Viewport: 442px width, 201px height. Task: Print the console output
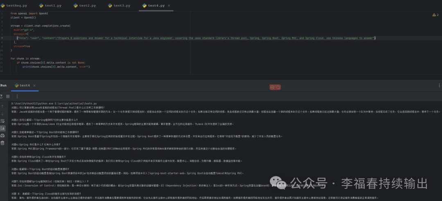(2, 136)
